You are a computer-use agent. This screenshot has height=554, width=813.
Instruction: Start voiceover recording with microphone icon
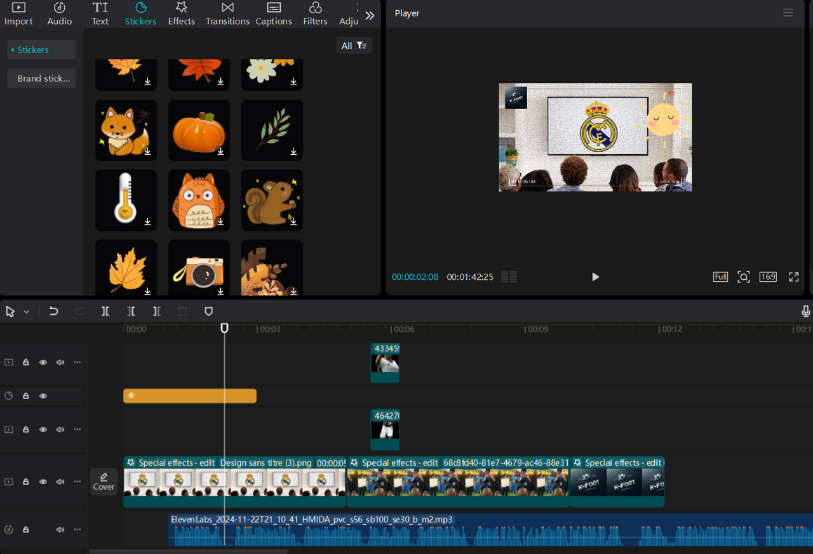click(x=805, y=312)
